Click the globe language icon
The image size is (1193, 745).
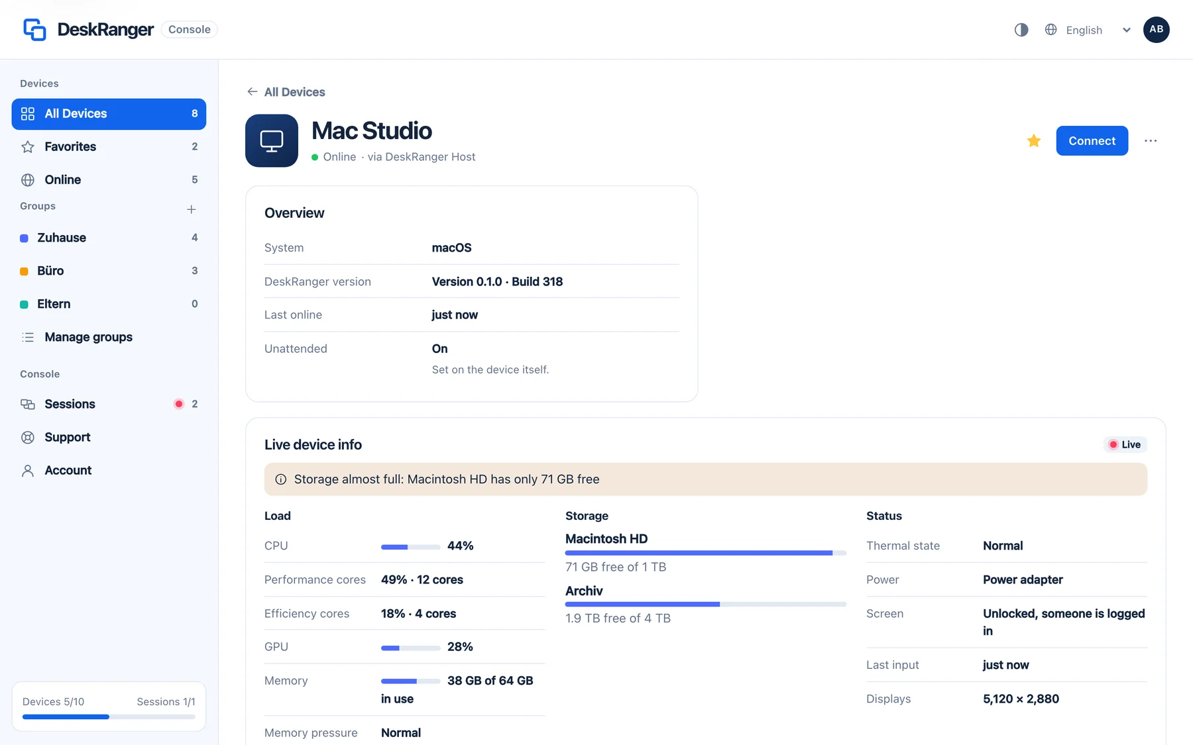point(1051,30)
